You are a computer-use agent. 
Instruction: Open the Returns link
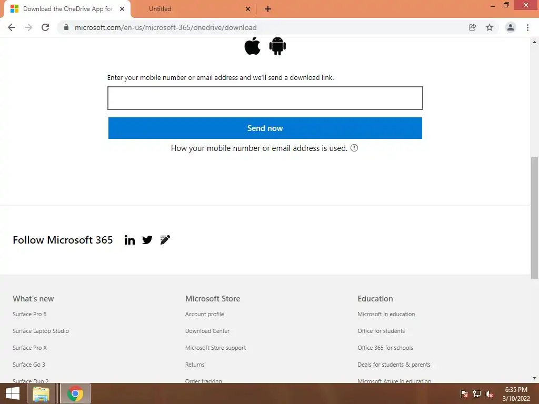195,365
